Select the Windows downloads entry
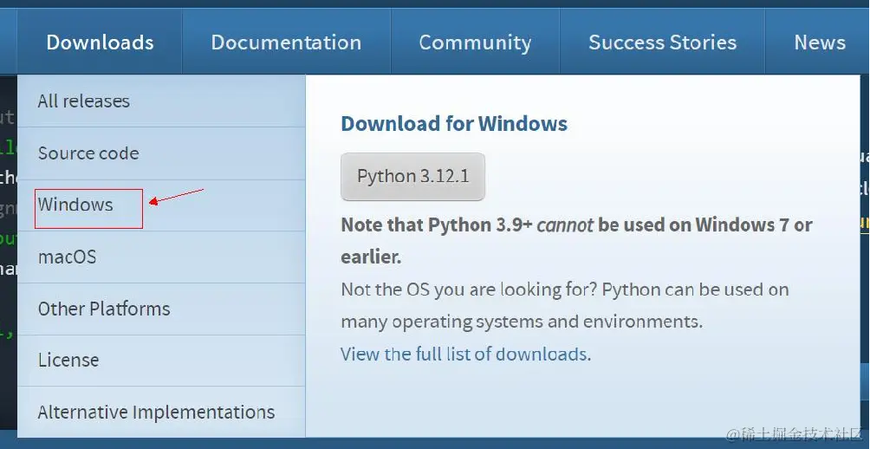Image resolution: width=870 pixels, height=449 pixels. 161,205
